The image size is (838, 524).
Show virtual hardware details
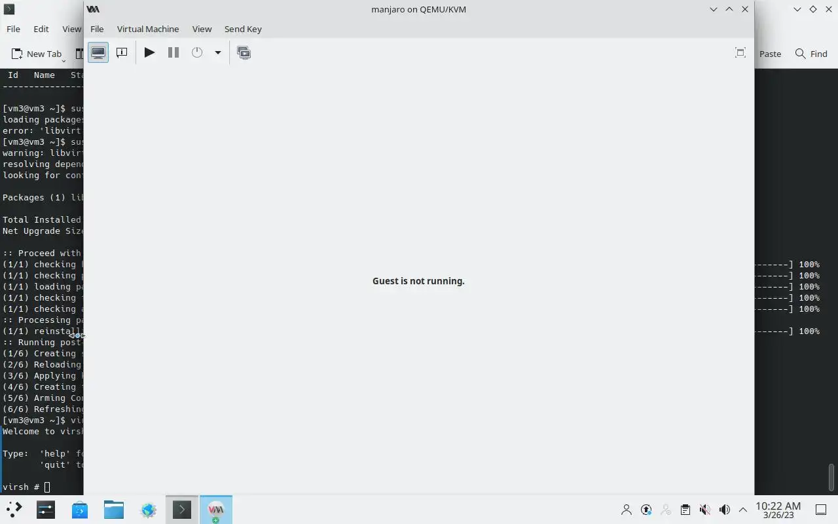tap(122, 52)
